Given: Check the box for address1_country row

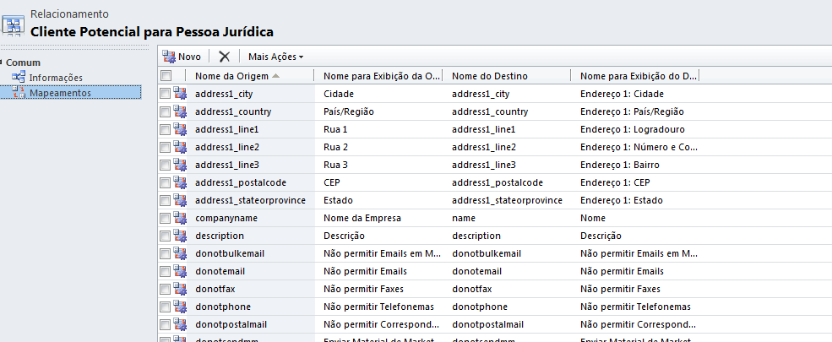Looking at the screenshot, I should (166, 111).
